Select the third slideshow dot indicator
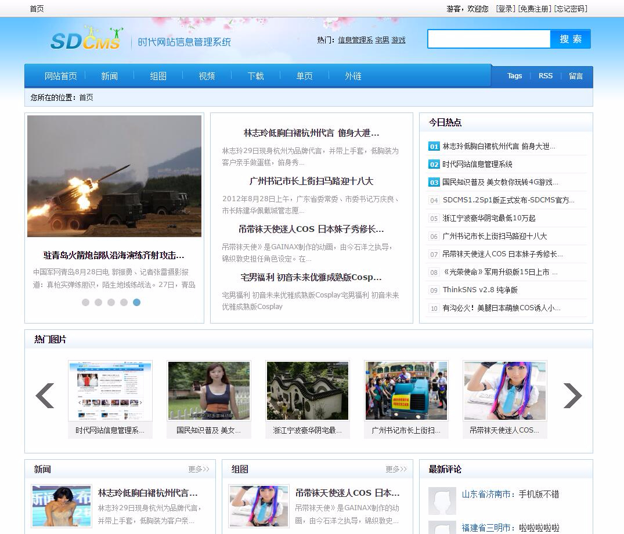The height and width of the screenshot is (534, 624). coord(111,302)
